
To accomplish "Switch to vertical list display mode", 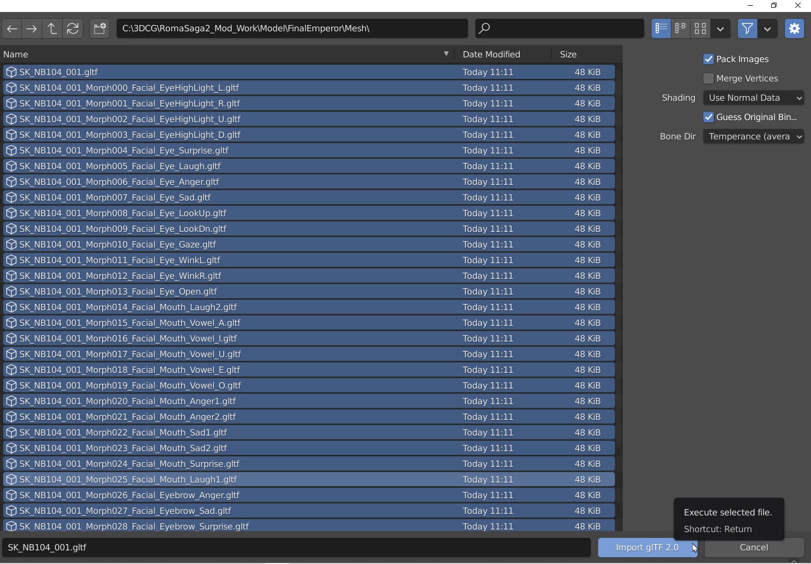I will pos(661,28).
